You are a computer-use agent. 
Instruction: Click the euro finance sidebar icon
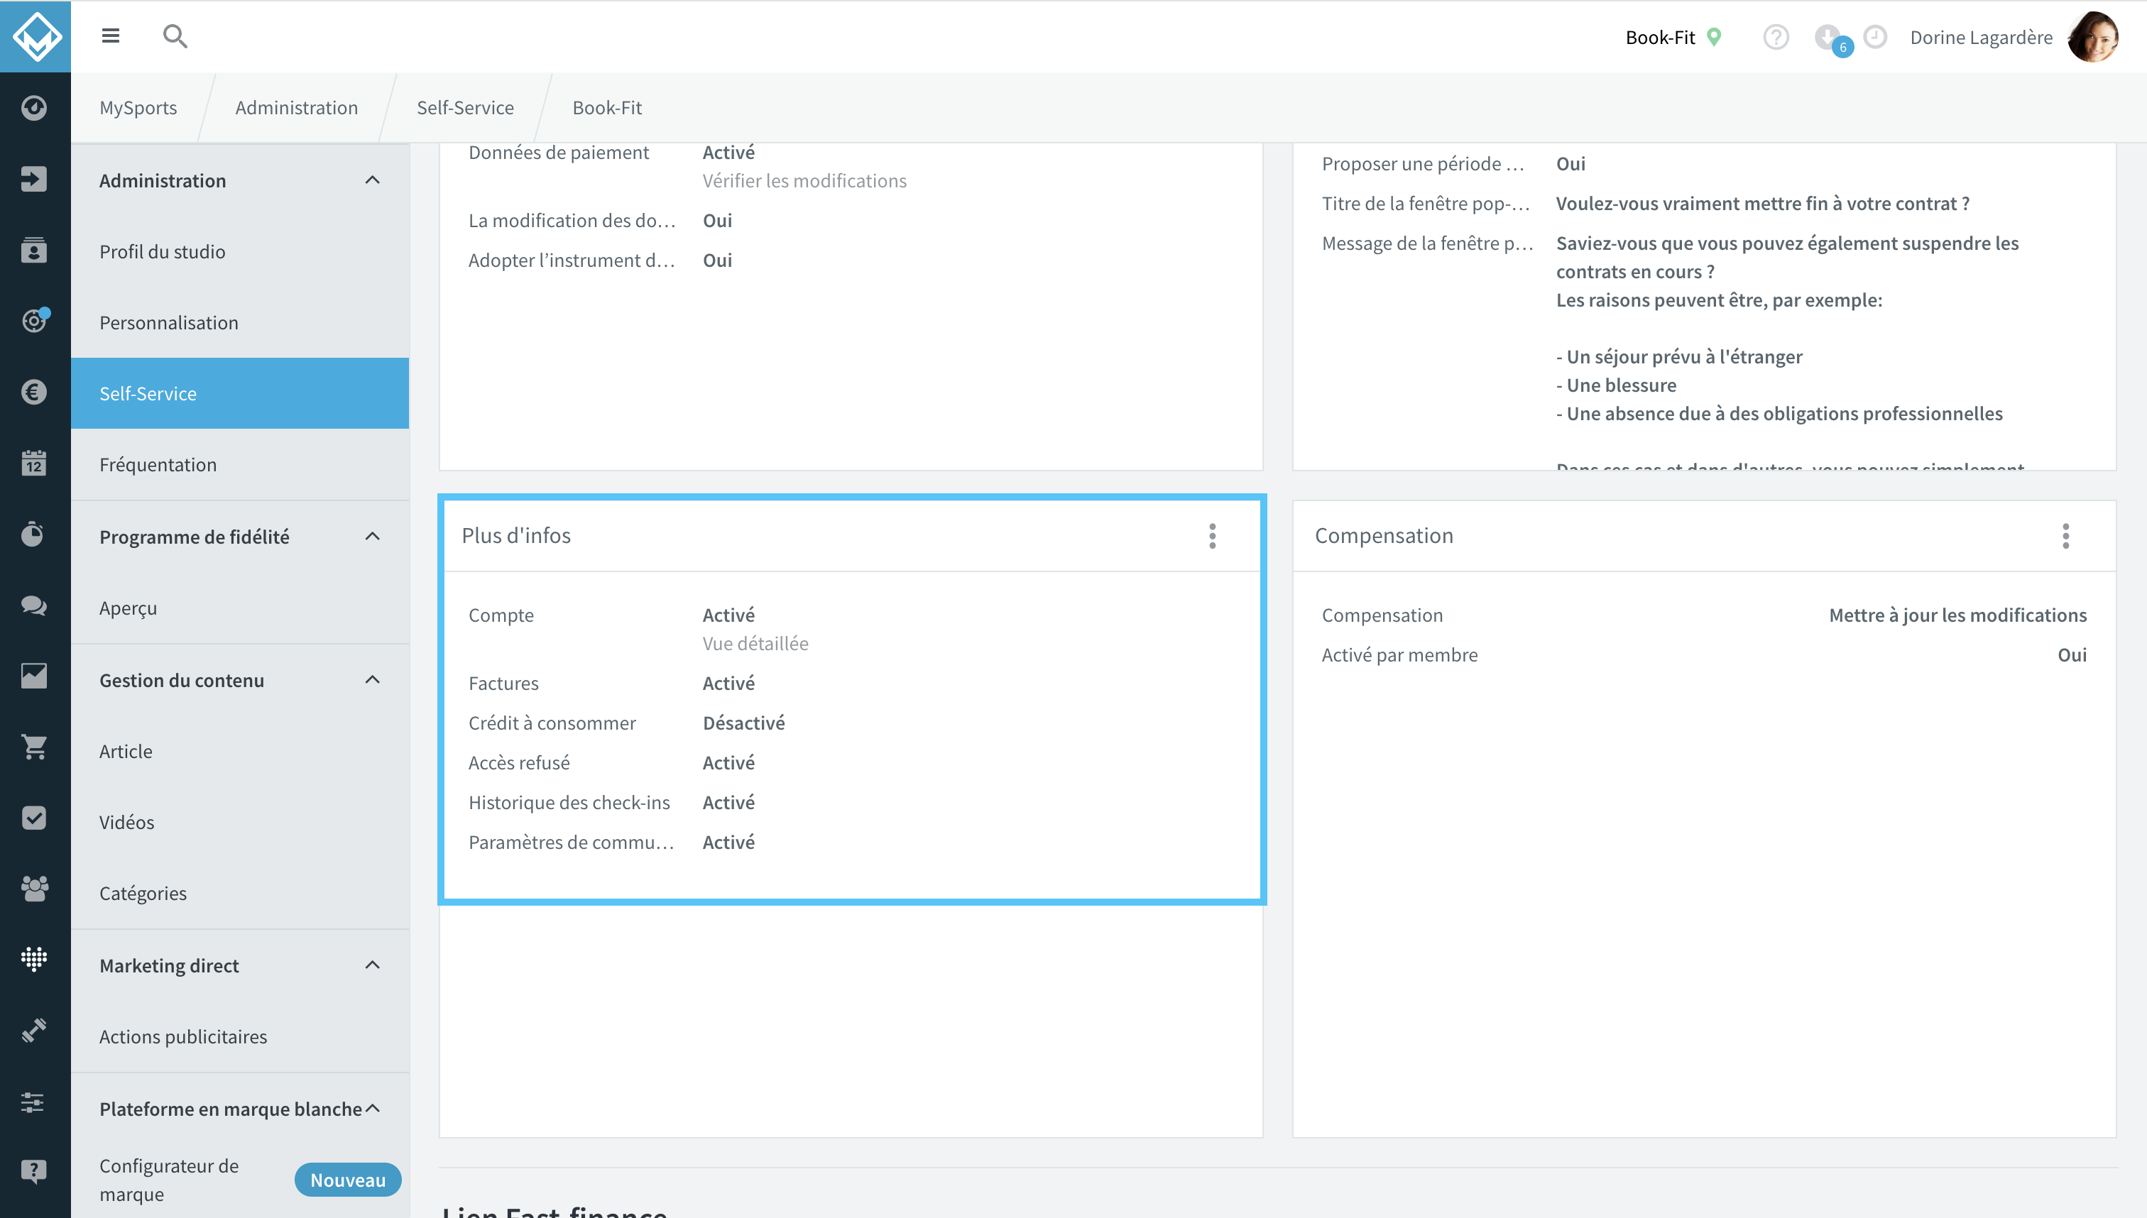(34, 393)
